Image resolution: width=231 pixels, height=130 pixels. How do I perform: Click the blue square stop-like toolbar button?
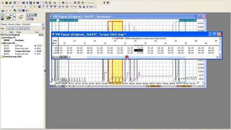tap(31, 3)
